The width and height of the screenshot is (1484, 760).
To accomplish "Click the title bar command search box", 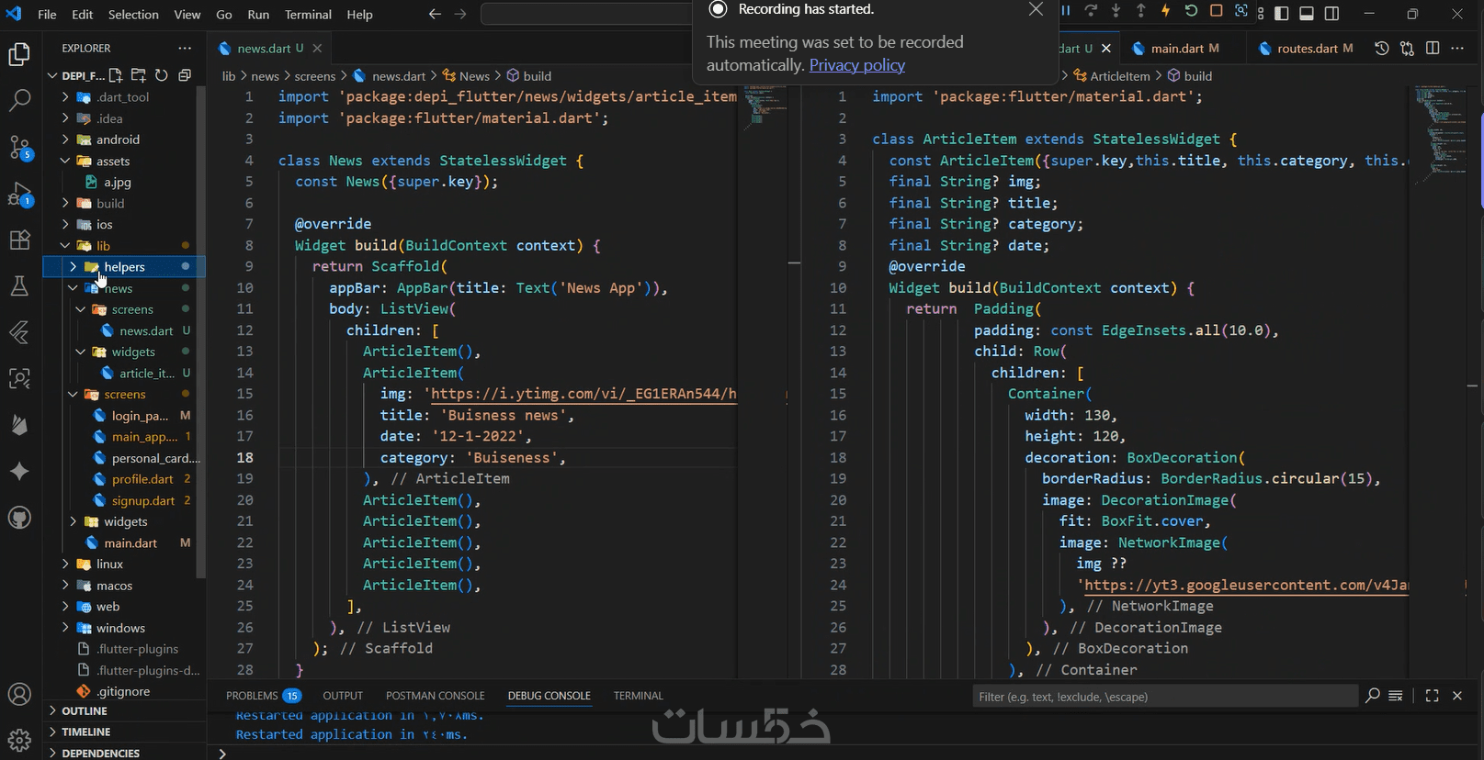I will tap(586, 14).
